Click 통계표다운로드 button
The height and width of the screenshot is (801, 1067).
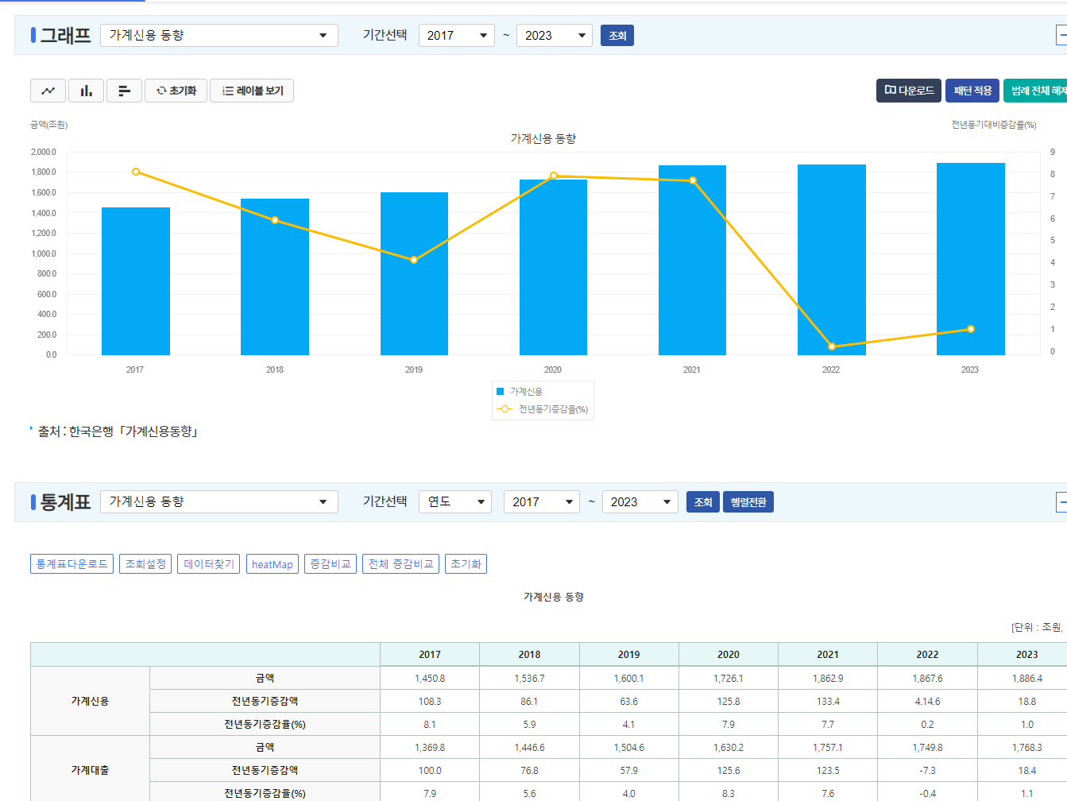[72, 564]
